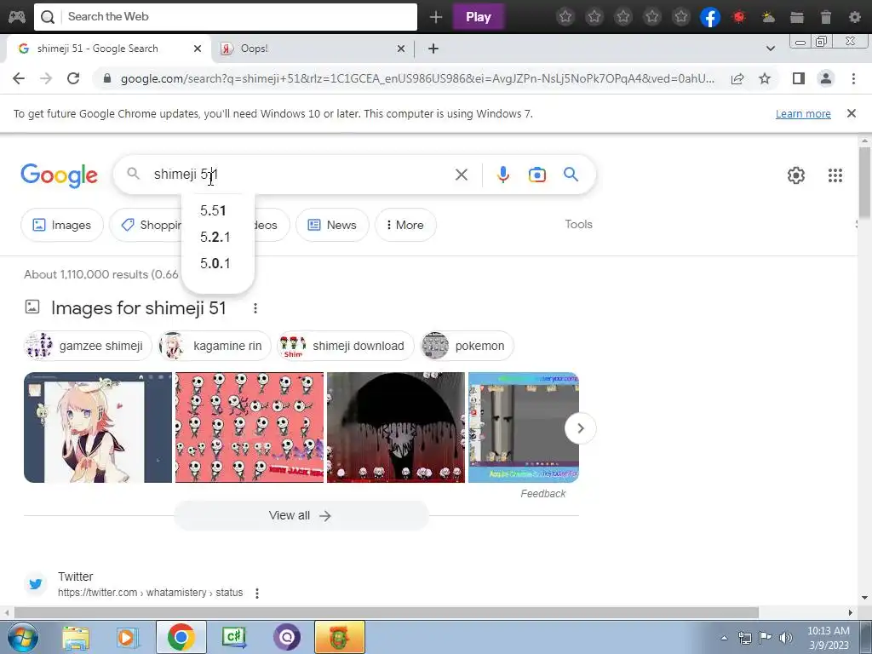Image resolution: width=872 pixels, height=654 pixels.
Task: Filter results by News
Action: 332,225
